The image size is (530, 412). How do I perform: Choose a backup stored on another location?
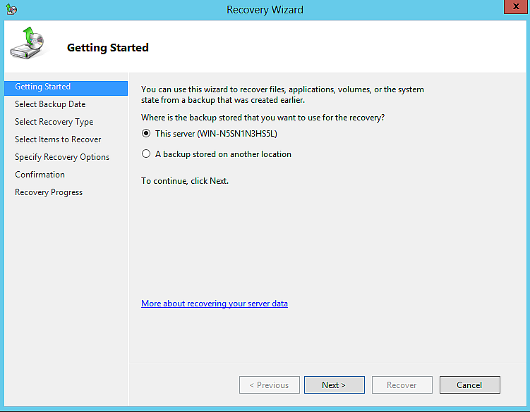click(146, 154)
